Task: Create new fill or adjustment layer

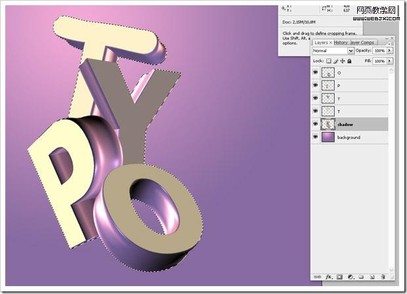Action: coord(351,277)
